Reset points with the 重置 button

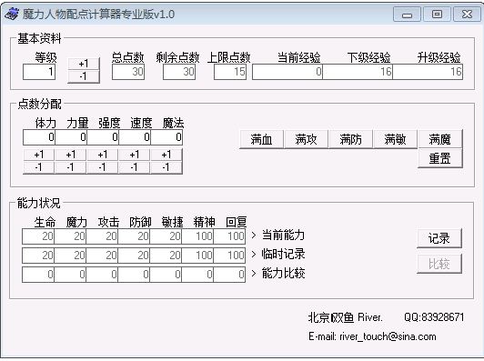pyautogui.click(x=439, y=158)
